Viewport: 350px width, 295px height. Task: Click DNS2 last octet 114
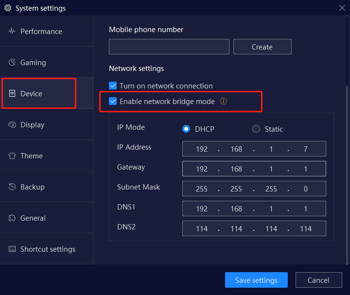pos(306,228)
